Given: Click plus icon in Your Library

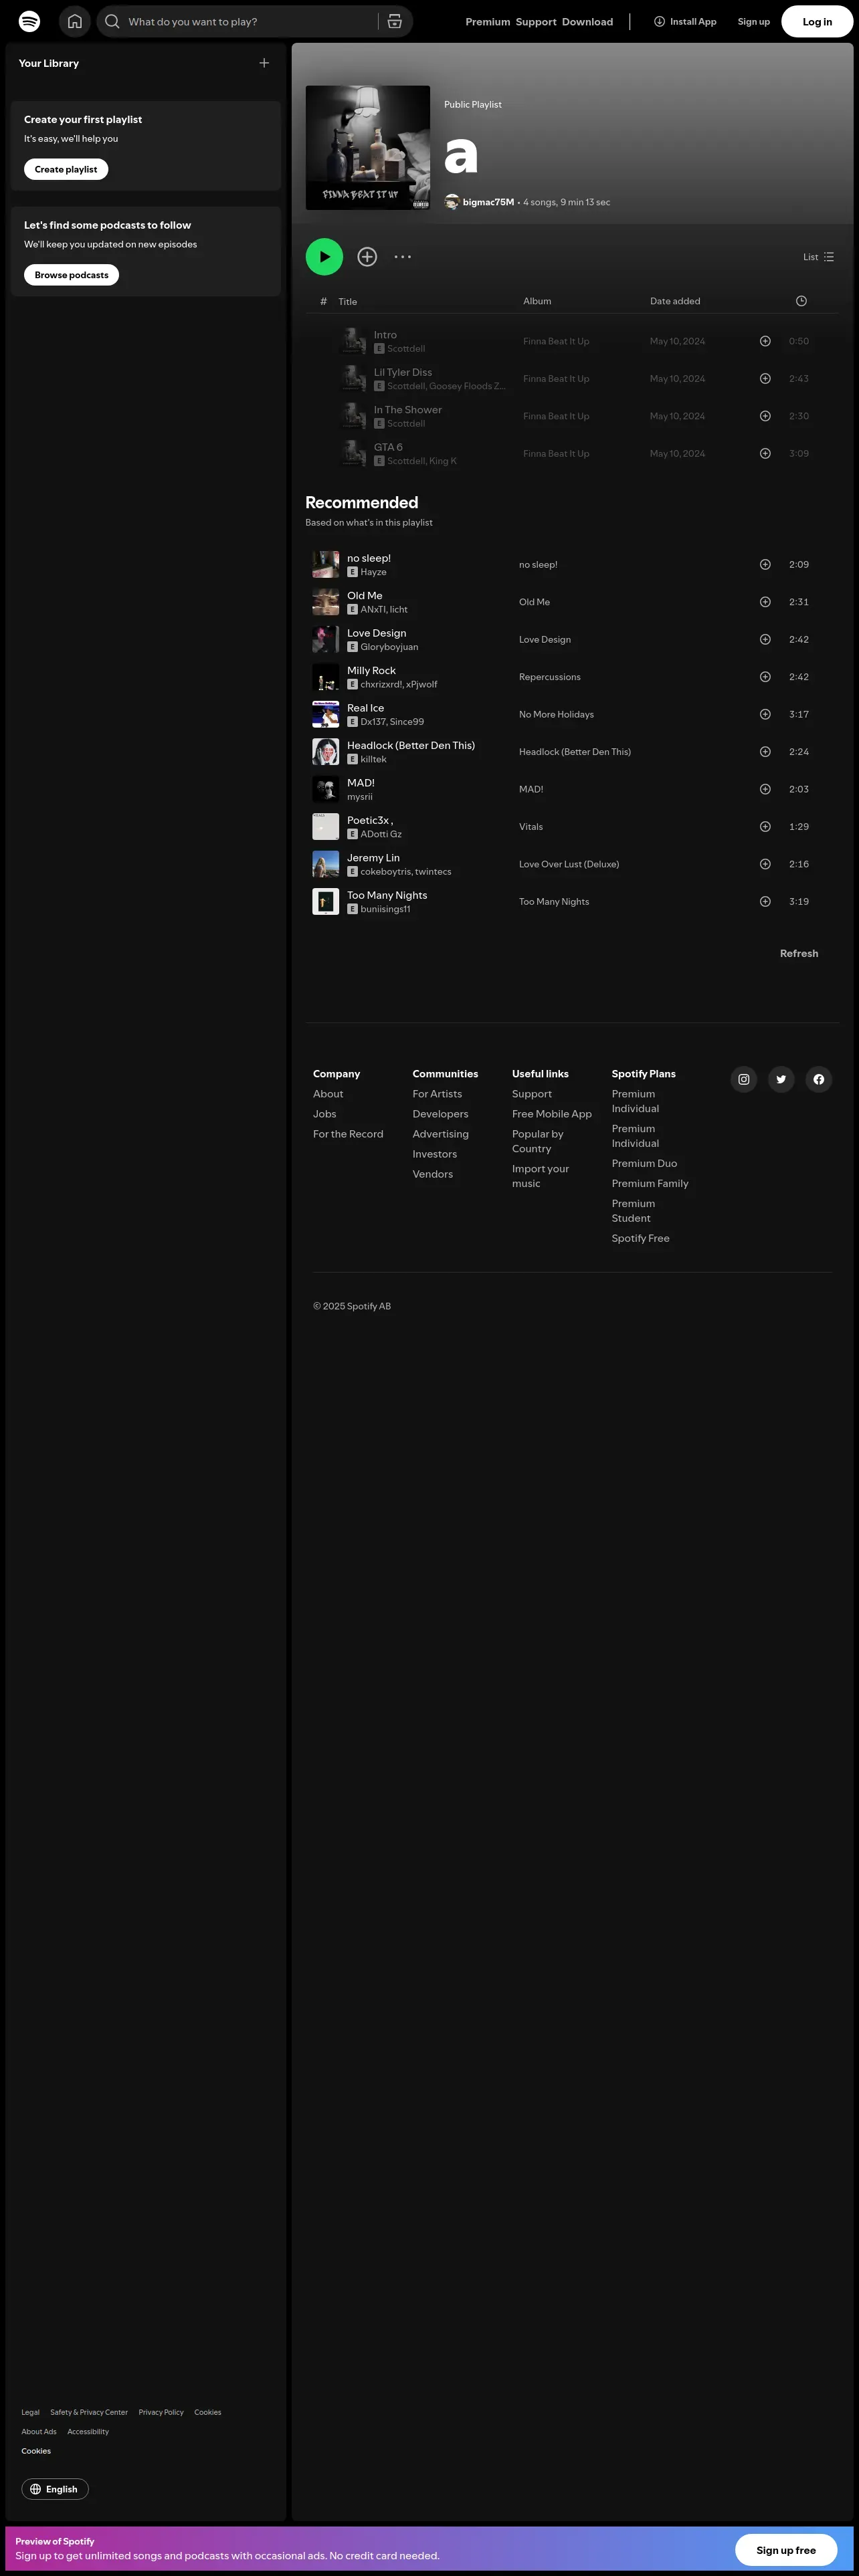Looking at the screenshot, I should pos(264,63).
